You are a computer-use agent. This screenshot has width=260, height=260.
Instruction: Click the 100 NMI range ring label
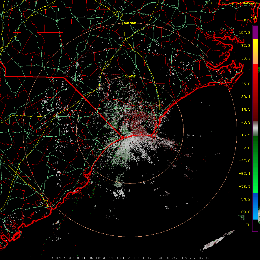[x=130, y=23]
